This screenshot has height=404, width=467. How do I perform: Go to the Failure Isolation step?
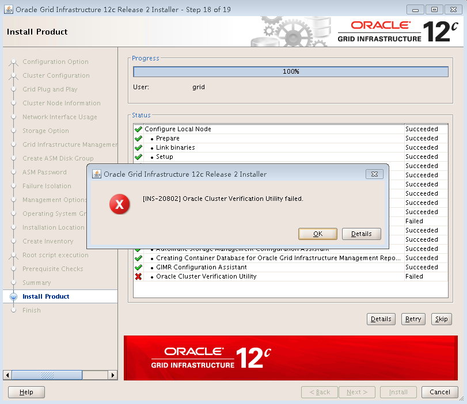(47, 186)
